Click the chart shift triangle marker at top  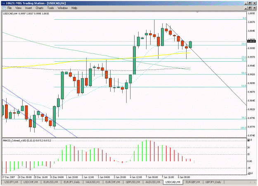pos(197,12)
